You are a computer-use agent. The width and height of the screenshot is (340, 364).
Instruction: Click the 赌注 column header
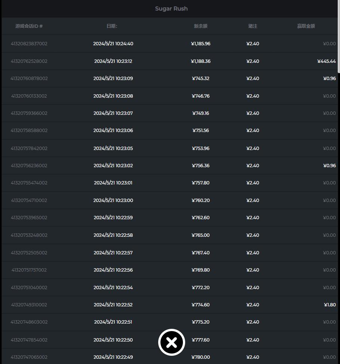pyautogui.click(x=253, y=26)
